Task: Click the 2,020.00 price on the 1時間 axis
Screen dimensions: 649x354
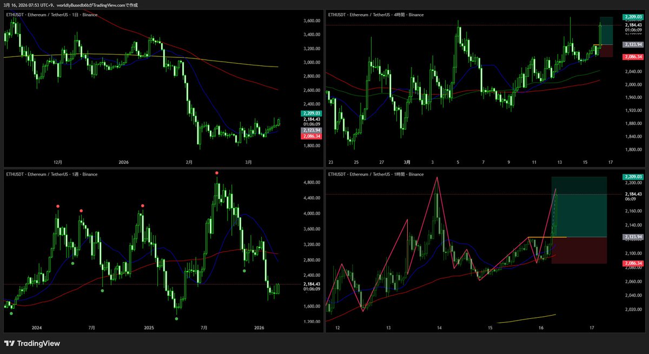Action: 633,310
